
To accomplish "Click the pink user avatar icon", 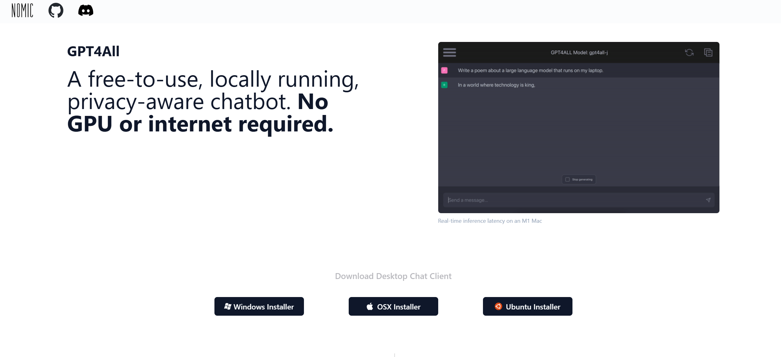I will [x=444, y=71].
